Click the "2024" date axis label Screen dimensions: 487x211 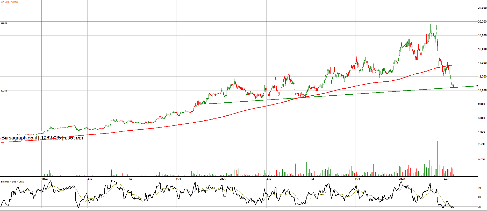point(45,179)
